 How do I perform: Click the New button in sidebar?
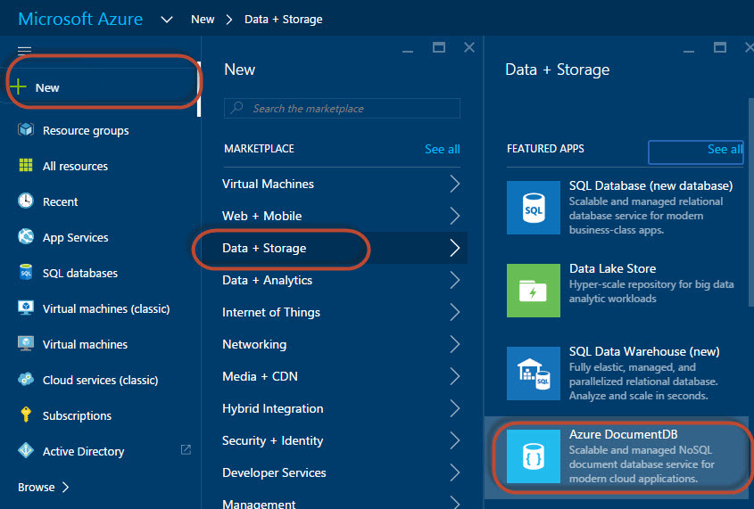pos(47,87)
